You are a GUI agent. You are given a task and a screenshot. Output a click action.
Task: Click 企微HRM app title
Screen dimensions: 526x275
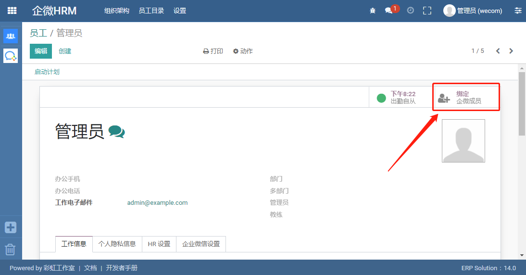click(54, 11)
